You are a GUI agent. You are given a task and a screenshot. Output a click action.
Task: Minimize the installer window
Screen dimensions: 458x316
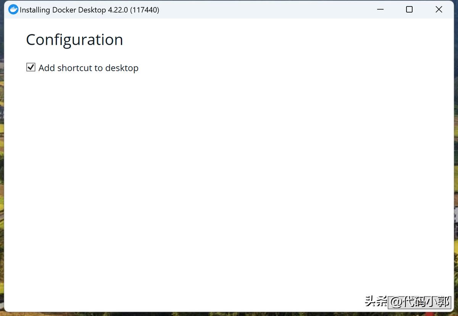coord(380,9)
